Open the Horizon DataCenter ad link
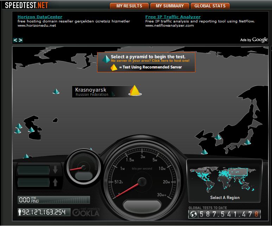Image resolution: width=272 pixels, height=226 pixels. tap(40, 17)
